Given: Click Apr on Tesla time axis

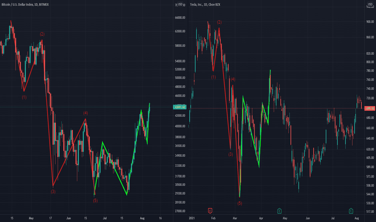Looking at the screenshot, I should coord(261,218).
